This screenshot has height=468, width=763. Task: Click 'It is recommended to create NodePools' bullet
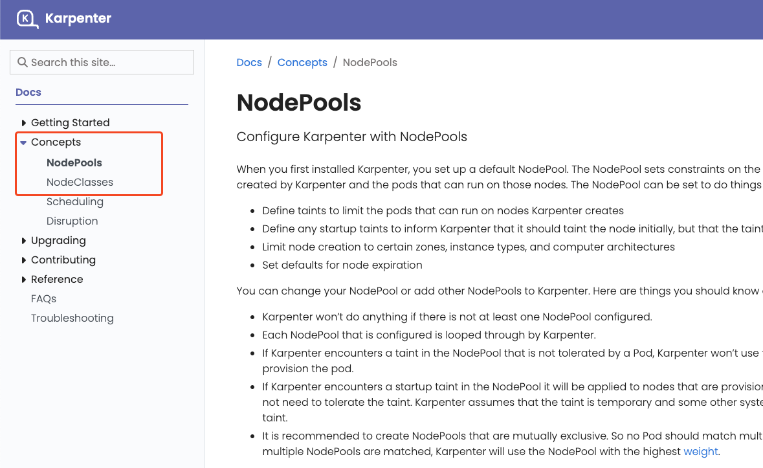pyautogui.click(x=513, y=443)
